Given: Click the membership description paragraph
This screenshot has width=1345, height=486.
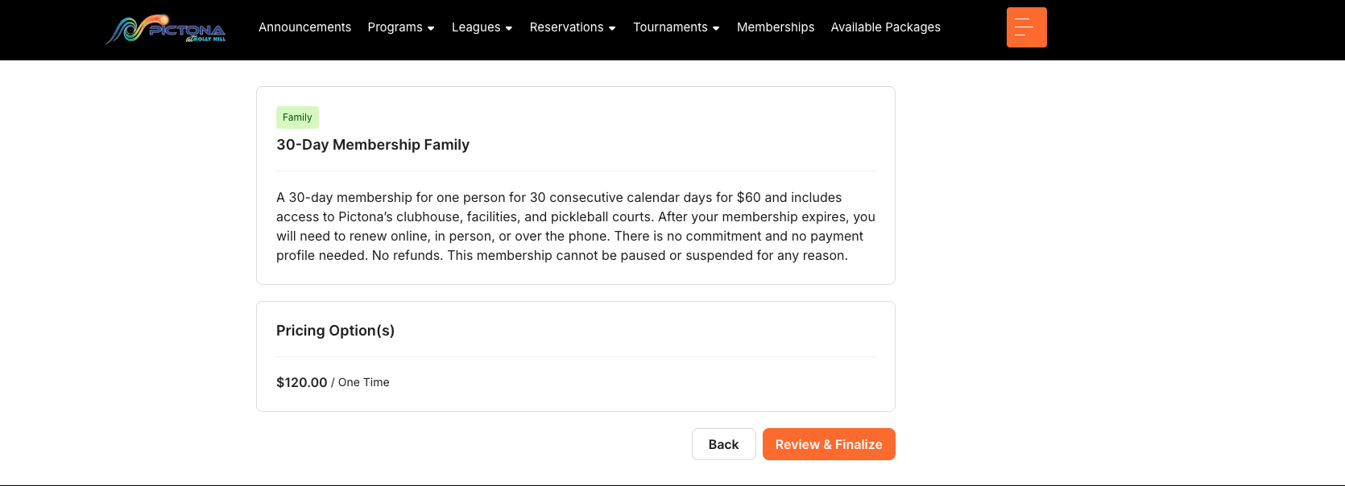Looking at the screenshot, I should coord(575,226).
